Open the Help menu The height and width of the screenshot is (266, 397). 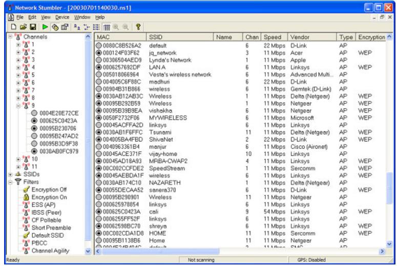tap(100, 17)
